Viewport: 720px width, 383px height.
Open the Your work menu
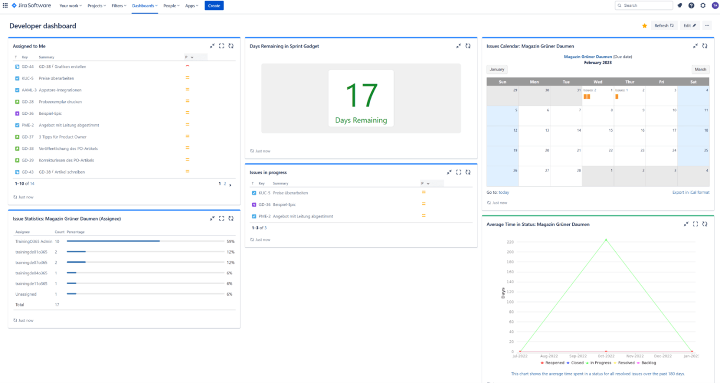tap(71, 6)
